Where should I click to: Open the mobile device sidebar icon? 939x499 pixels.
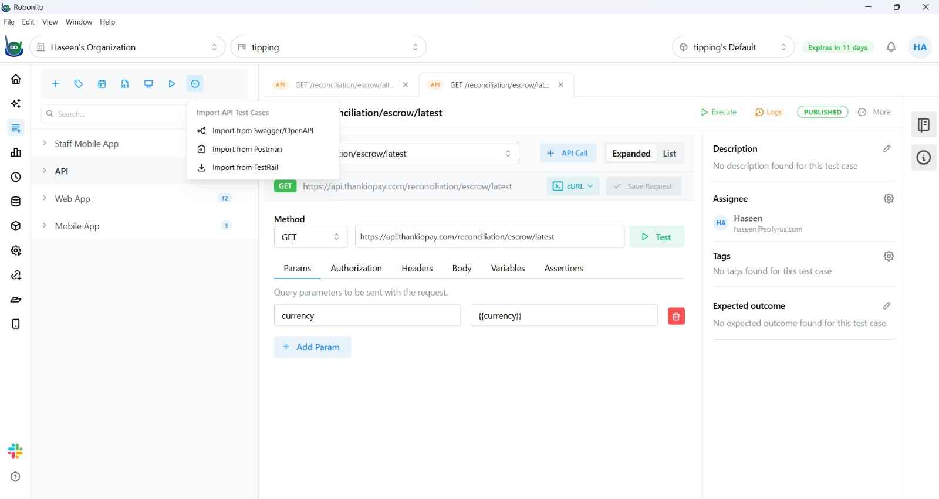pos(16,324)
